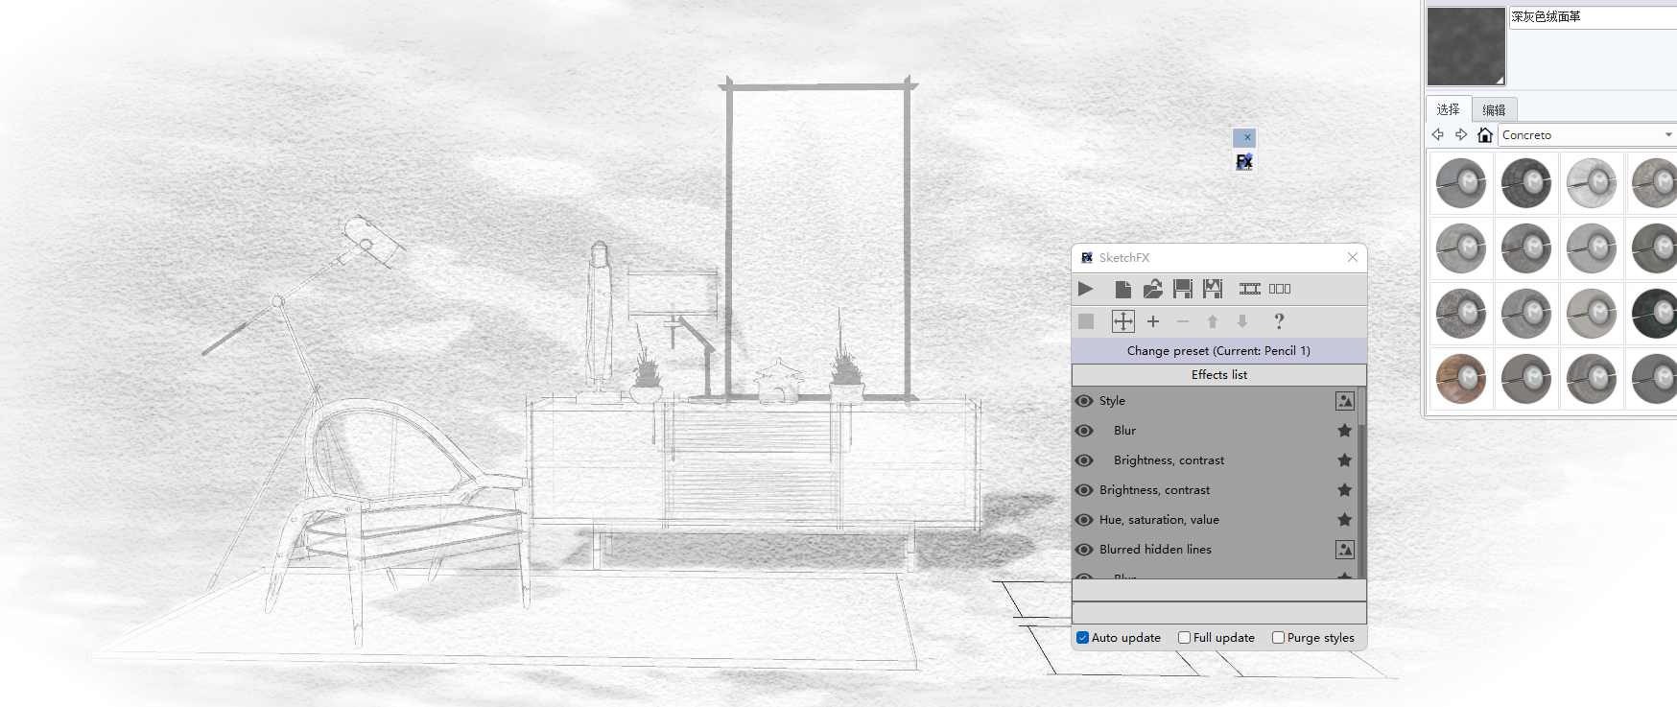Click the image icon on the Style row
Viewport: 1677px width, 707px height.
pos(1344,401)
